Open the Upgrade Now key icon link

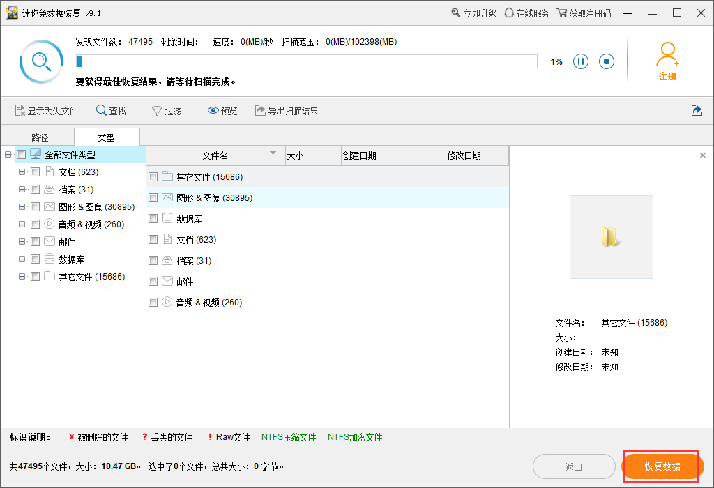(x=474, y=13)
